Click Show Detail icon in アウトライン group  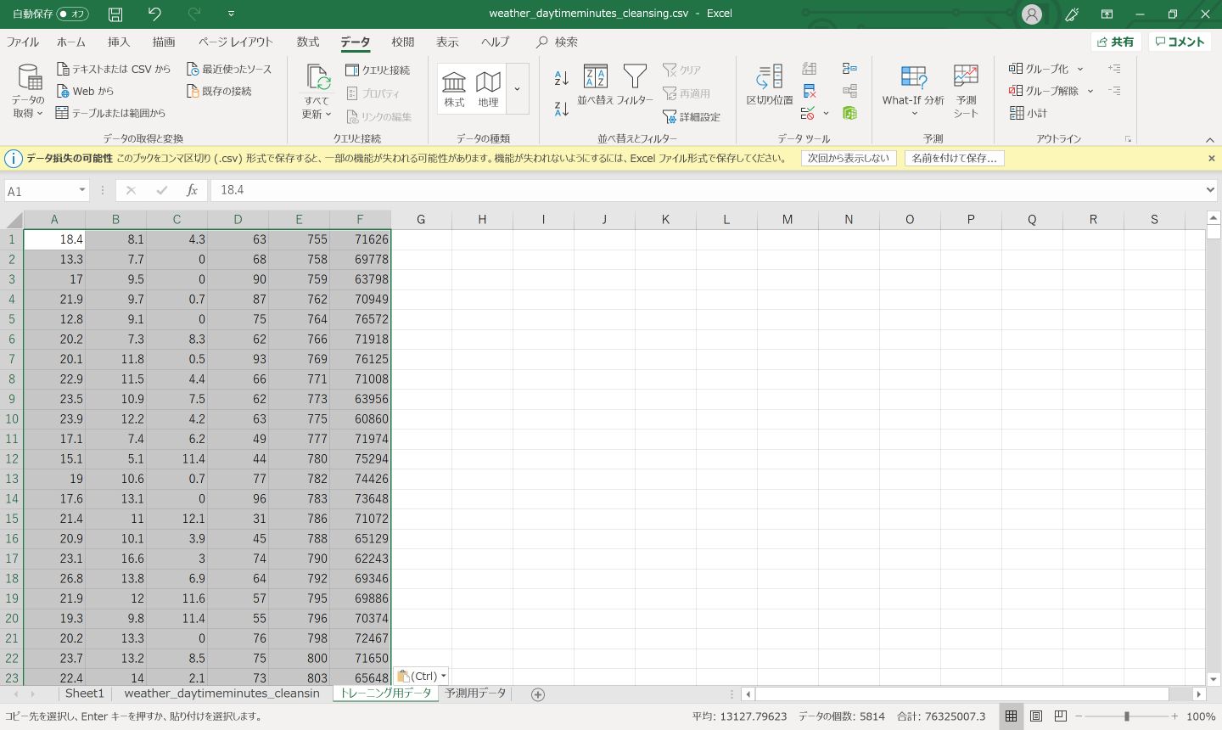tap(1114, 69)
